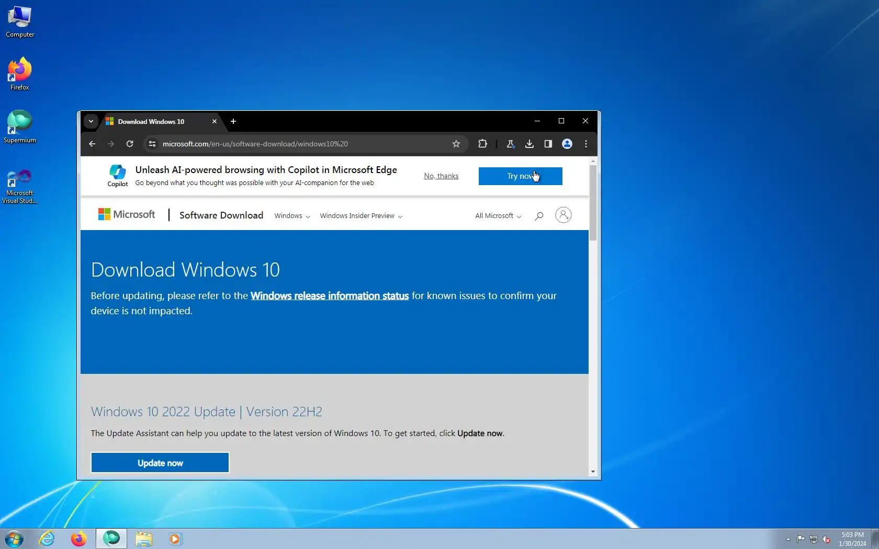Click the Supermium taskbar button

click(111, 539)
